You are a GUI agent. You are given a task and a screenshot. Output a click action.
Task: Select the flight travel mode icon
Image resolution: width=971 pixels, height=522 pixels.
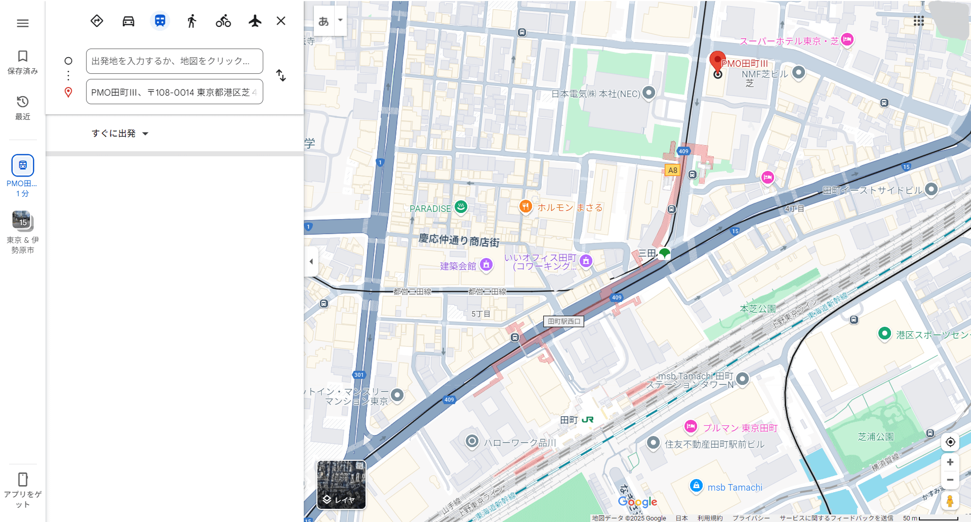pyautogui.click(x=255, y=21)
